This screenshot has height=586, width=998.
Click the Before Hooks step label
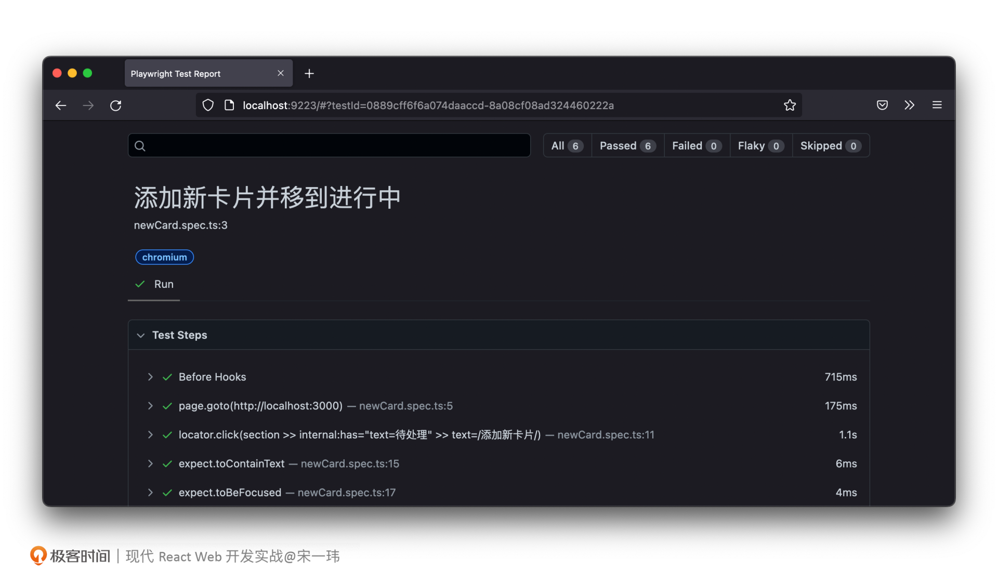[212, 377]
